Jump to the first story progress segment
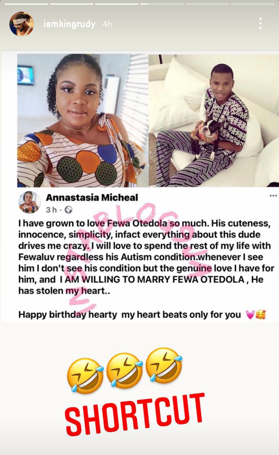The width and height of the screenshot is (279, 455). pos(26,4)
